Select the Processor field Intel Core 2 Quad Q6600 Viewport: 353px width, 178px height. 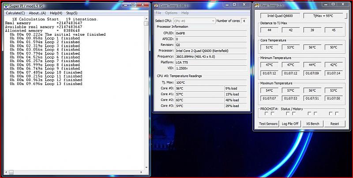(x=211, y=51)
